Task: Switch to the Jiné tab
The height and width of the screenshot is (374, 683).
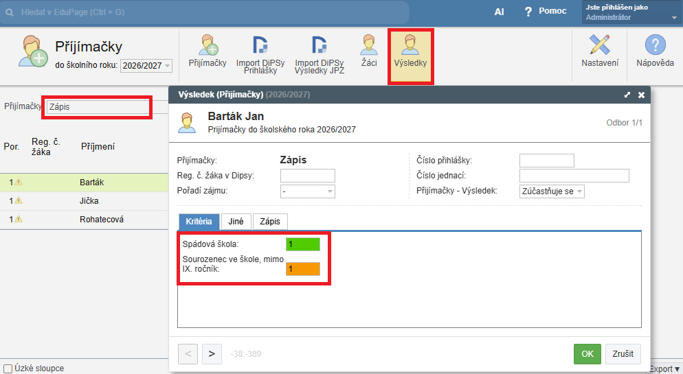Action: [x=236, y=222]
